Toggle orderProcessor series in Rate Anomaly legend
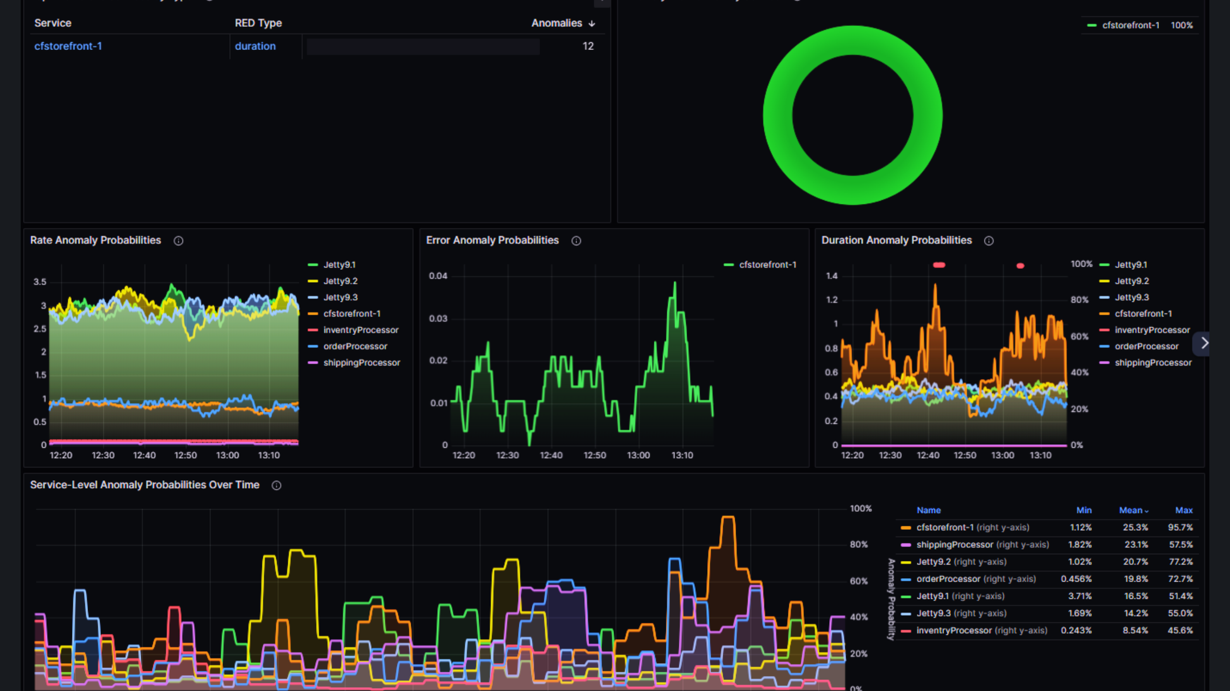Image resolution: width=1230 pixels, height=691 pixels. pos(355,346)
